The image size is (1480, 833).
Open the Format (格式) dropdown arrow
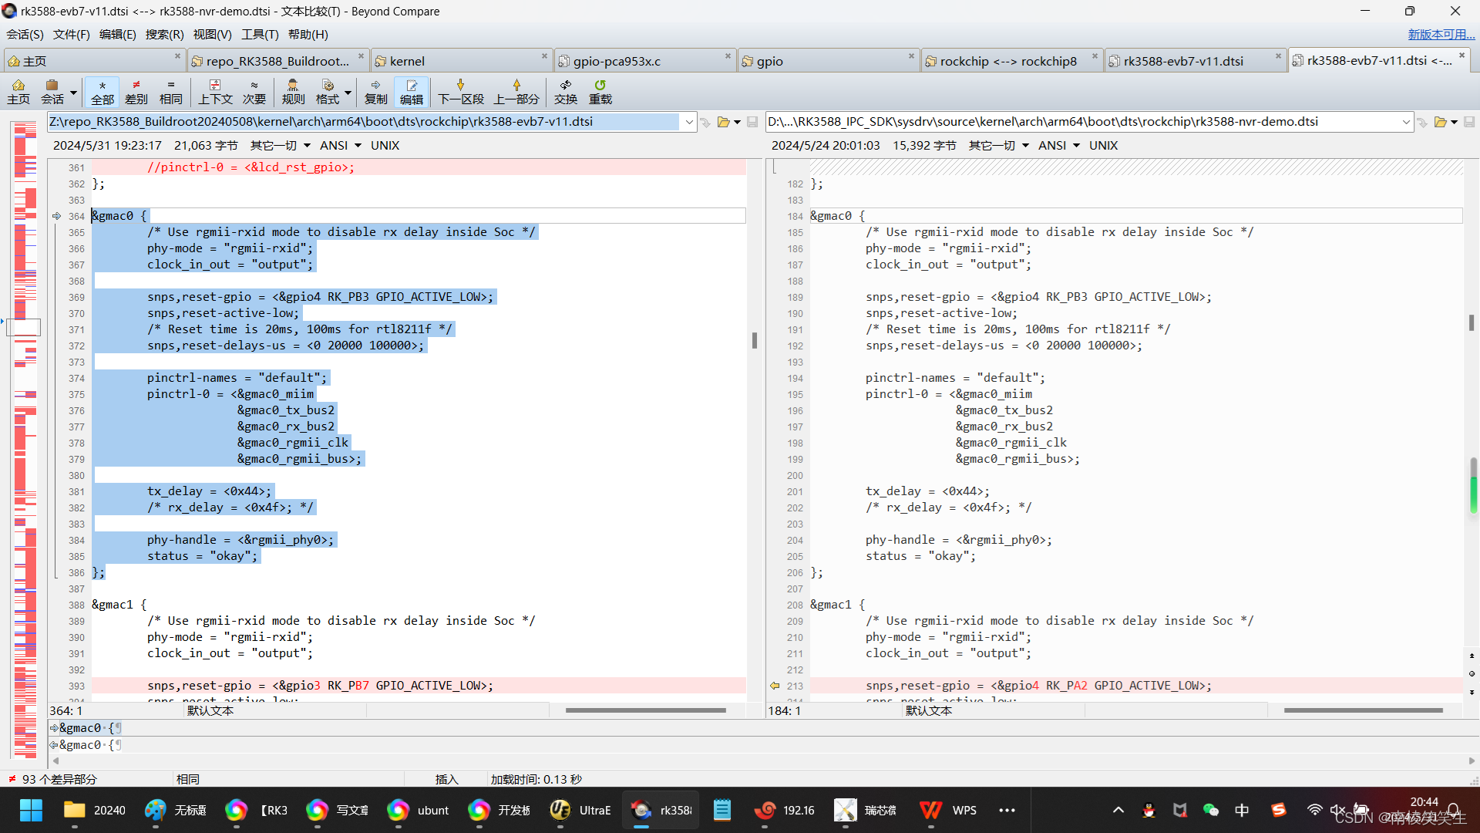pos(348,93)
